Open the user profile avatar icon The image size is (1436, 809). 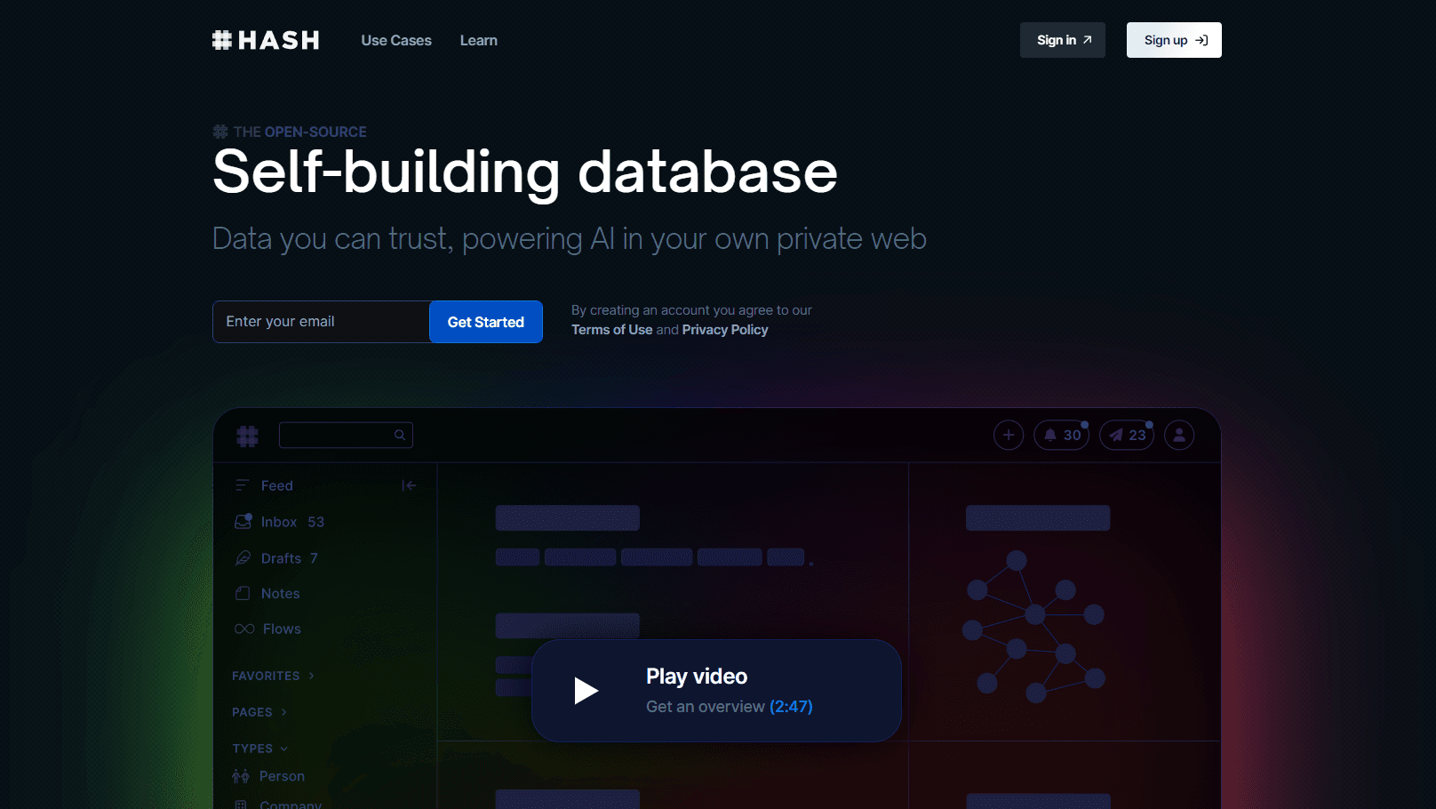click(1179, 435)
